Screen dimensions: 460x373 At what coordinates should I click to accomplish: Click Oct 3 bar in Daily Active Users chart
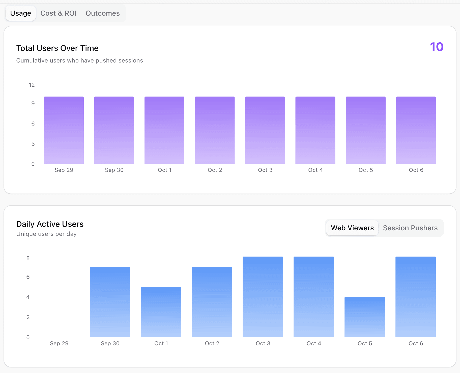263,297
